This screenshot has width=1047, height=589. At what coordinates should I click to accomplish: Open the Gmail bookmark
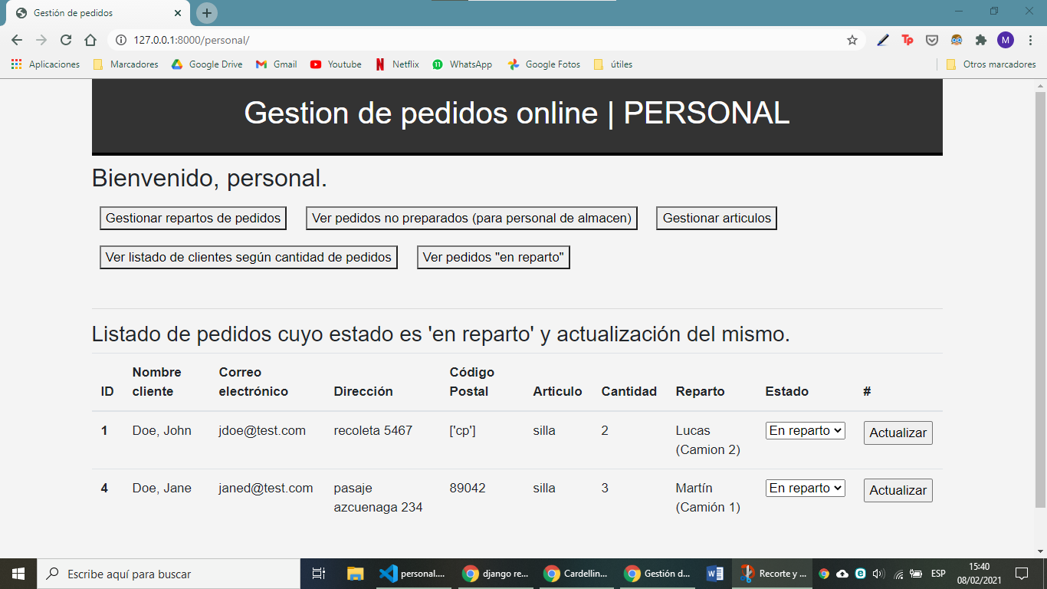pos(276,64)
